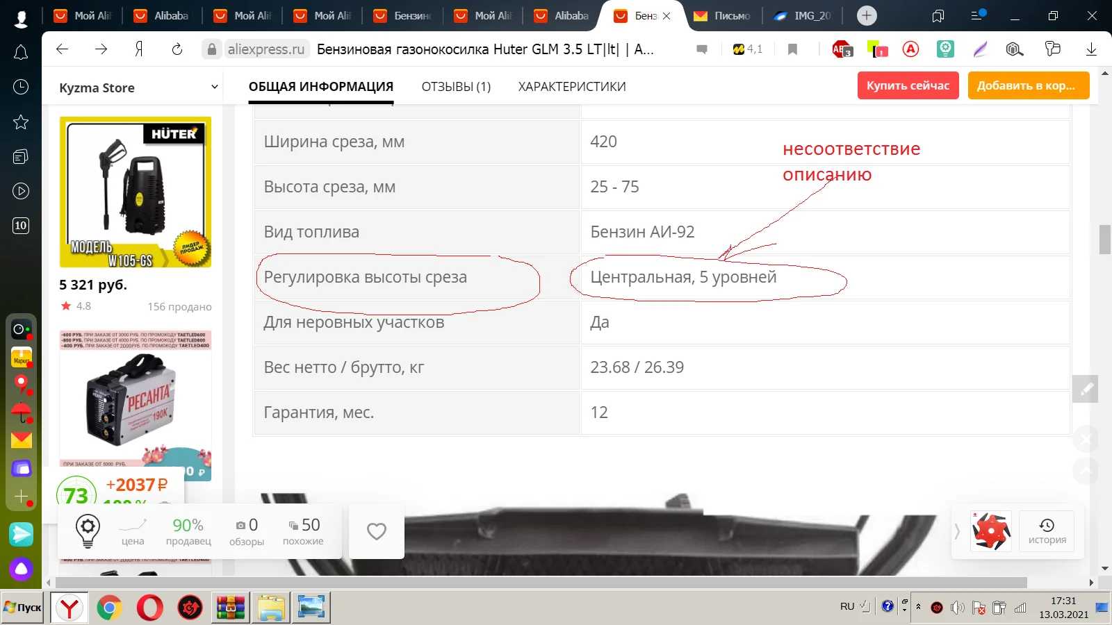Click the Купить сейчас button
Screen dimensions: 1112x625
click(x=908, y=85)
